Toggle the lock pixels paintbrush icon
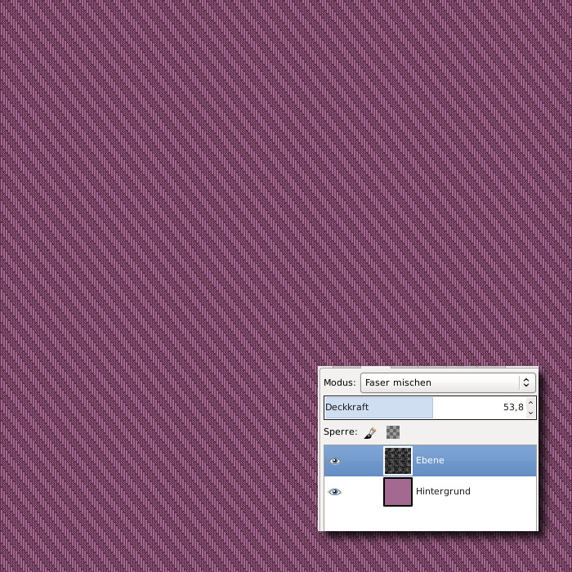572x572 pixels. tap(370, 431)
